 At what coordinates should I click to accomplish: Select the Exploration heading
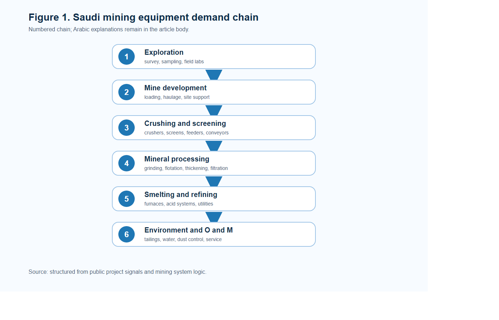pos(164,52)
